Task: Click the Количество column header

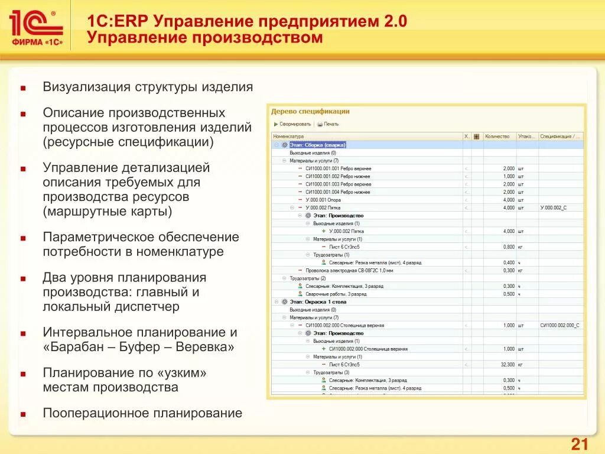Action: tap(500, 137)
